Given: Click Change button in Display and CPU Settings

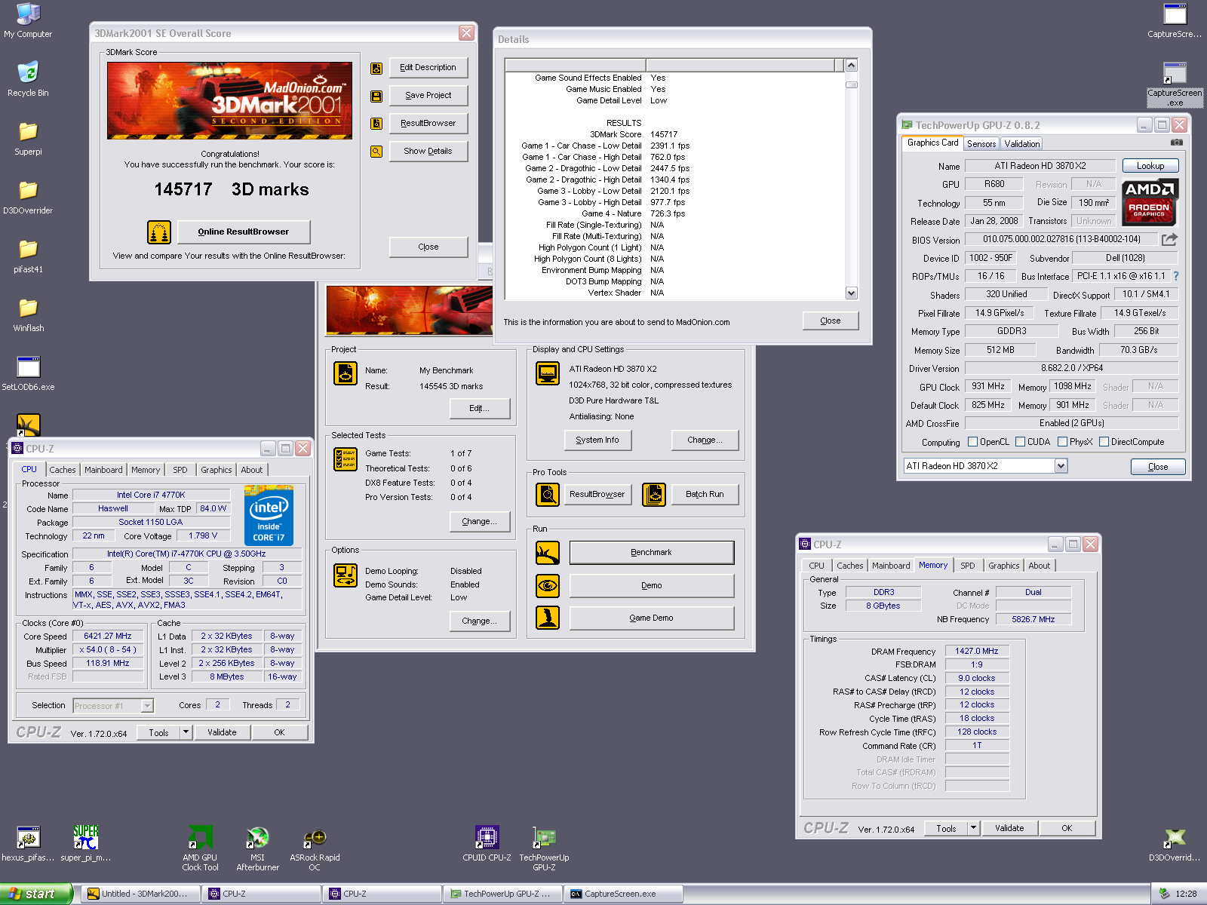Looking at the screenshot, I should [x=705, y=440].
